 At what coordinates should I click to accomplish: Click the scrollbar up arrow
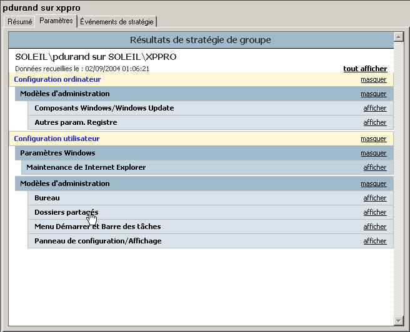click(397, 37)
